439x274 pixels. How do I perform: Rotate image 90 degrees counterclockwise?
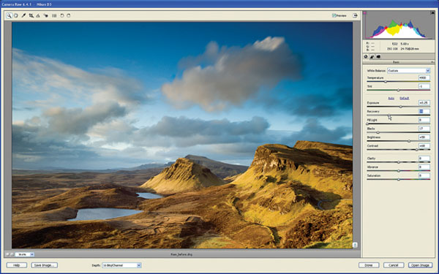[x=62, y=15]
